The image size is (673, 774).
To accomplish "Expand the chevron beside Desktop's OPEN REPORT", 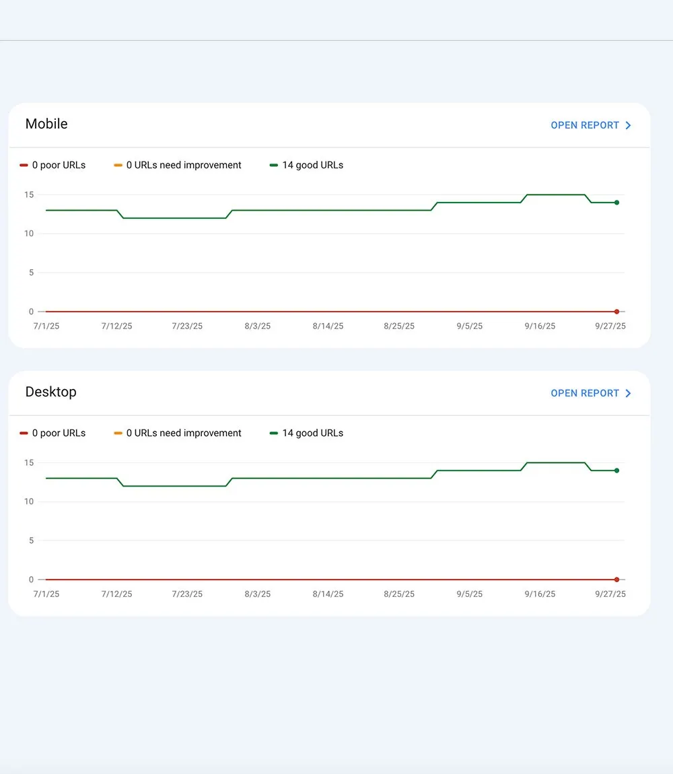I will click(628, 393).
